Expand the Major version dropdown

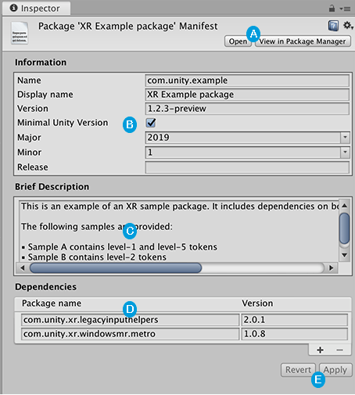345,137
